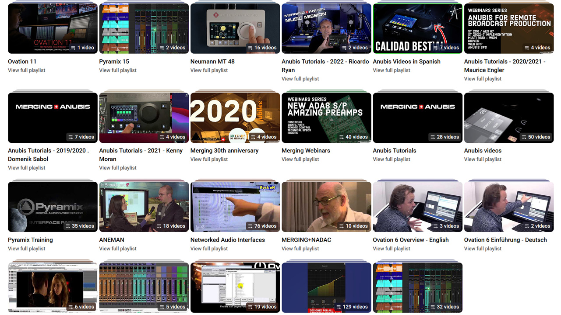Click the Anubis Videos in Spanish title
Viewport: 561px width, 315px height.
(x=407, y=62)
